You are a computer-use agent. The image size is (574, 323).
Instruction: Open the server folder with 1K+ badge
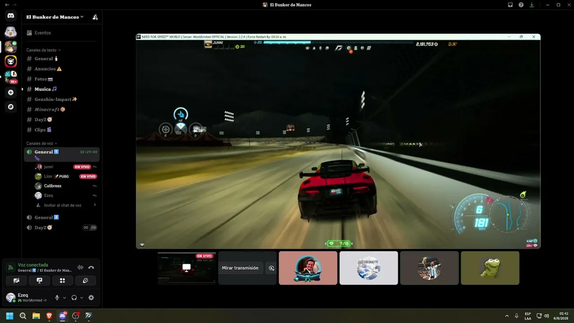pos(11,77)
